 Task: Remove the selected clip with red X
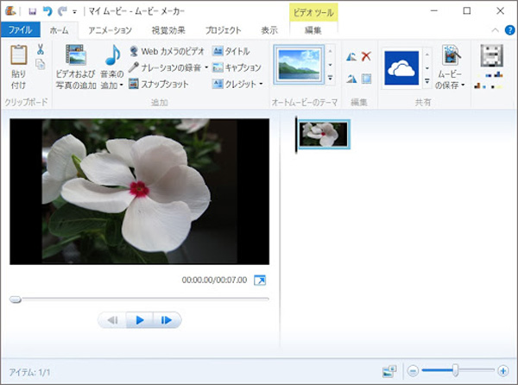coord(366,56)
